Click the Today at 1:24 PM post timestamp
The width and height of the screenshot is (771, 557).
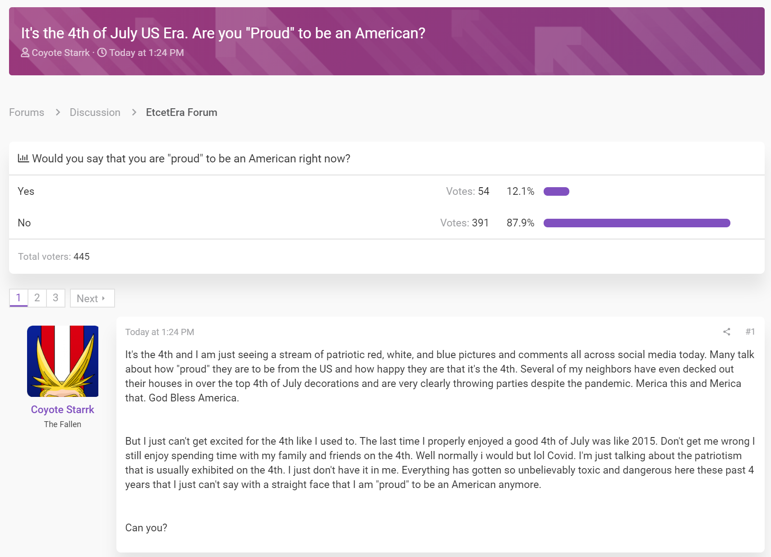click(x=160, y=332)
